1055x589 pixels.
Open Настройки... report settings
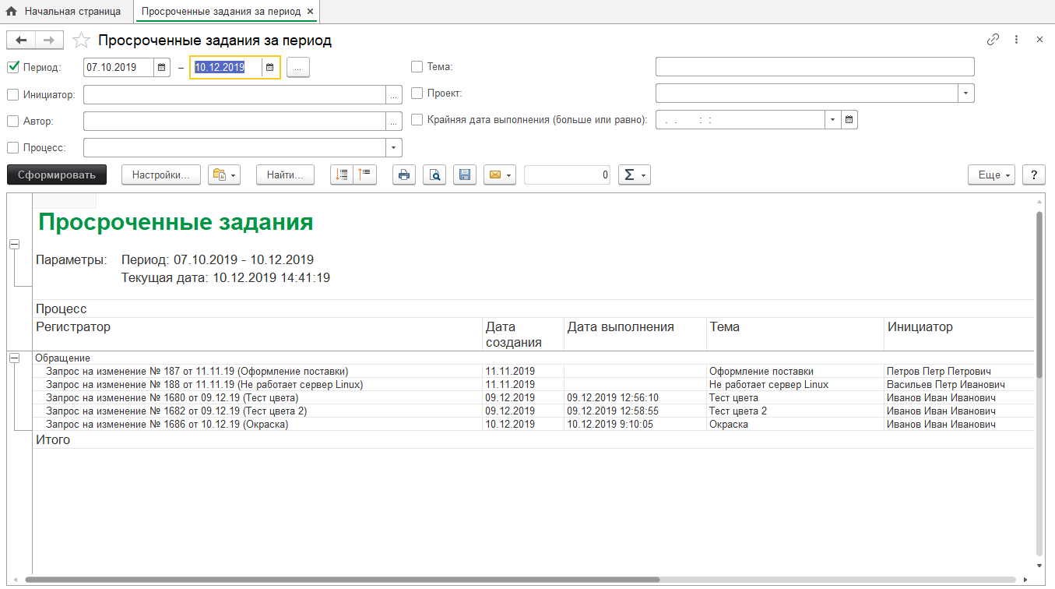point(161,175)
